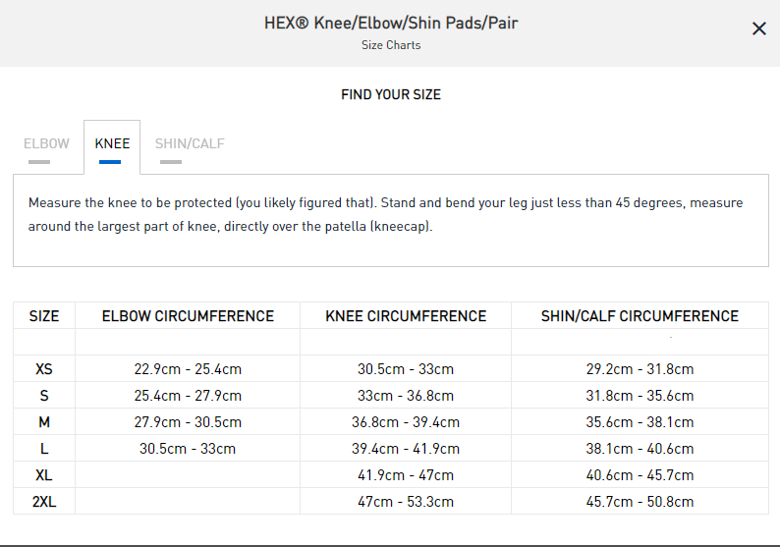Viewport: 780px width, 547px height.
Task: Click the FIND YOUR SIZE heading
Action: tap(391, 94)
